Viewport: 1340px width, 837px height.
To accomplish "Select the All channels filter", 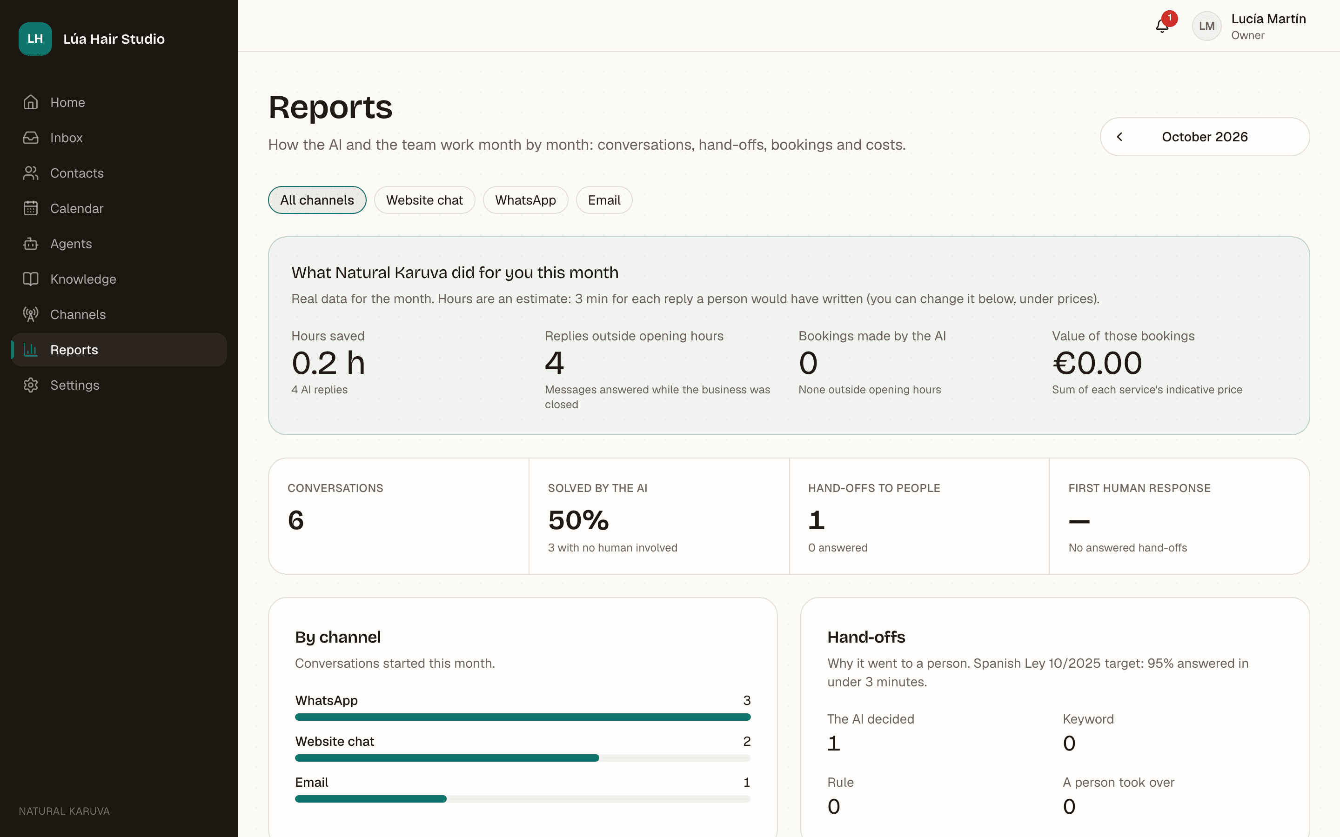I will (x=317, y=200).
